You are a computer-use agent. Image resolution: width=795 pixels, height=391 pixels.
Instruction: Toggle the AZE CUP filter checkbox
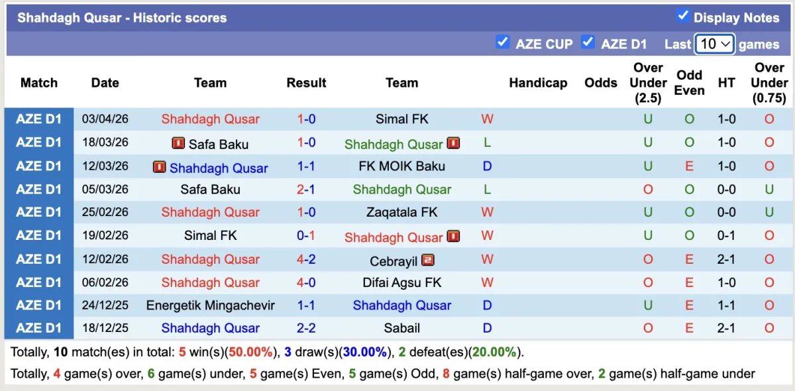(x=502, y=42)
